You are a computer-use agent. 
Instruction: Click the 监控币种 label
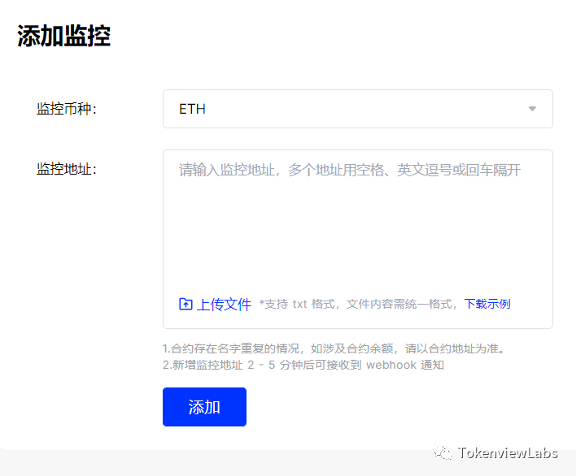(x=67, y=109)
